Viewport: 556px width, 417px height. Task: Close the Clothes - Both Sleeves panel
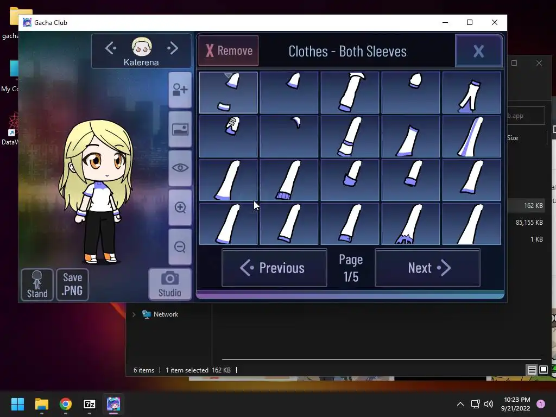click(x=479, y=51)
